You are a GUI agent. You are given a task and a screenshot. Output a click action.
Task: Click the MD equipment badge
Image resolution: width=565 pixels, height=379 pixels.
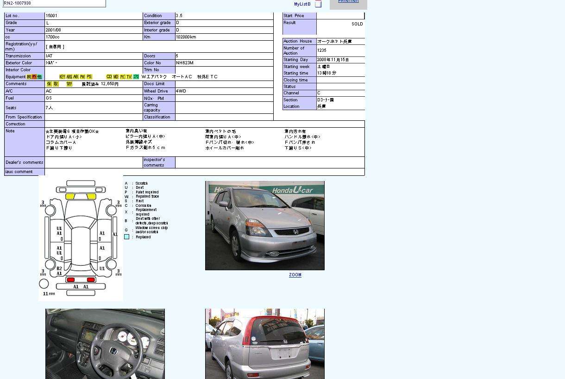coord(116,77)
